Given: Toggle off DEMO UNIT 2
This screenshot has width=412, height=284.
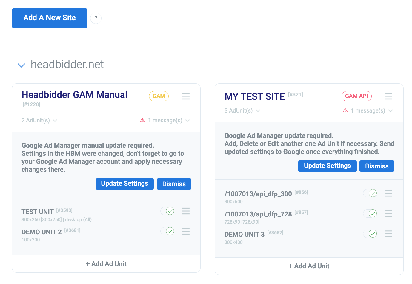Looking at the screenshot, I should click(x=167, y=231).
